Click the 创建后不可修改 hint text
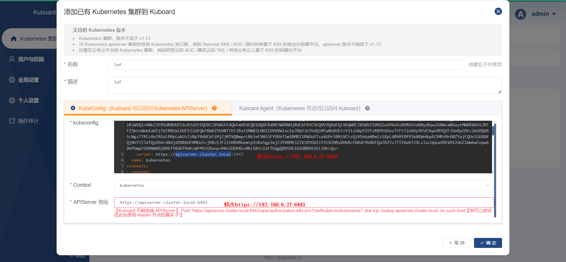Viewport: 566px width, 262px height. coord(485,64)
